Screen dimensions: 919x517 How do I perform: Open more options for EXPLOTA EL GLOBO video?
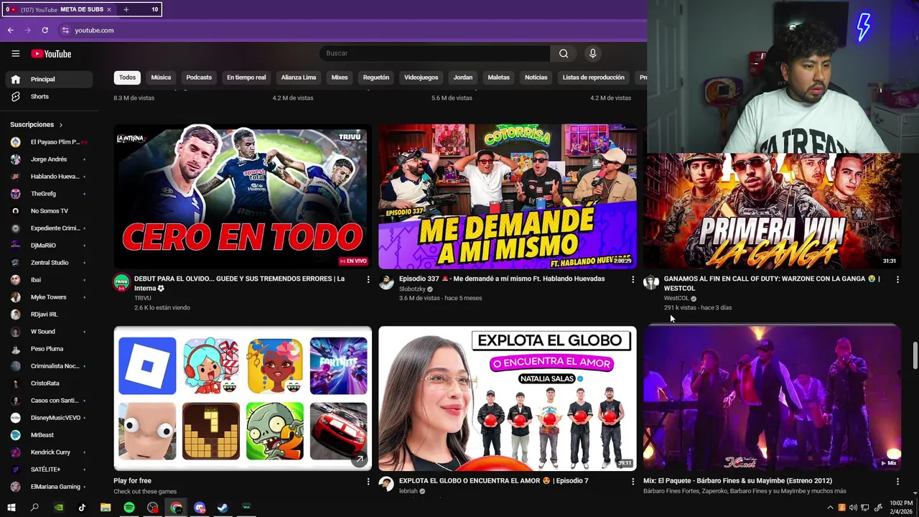tap(633, 481)
